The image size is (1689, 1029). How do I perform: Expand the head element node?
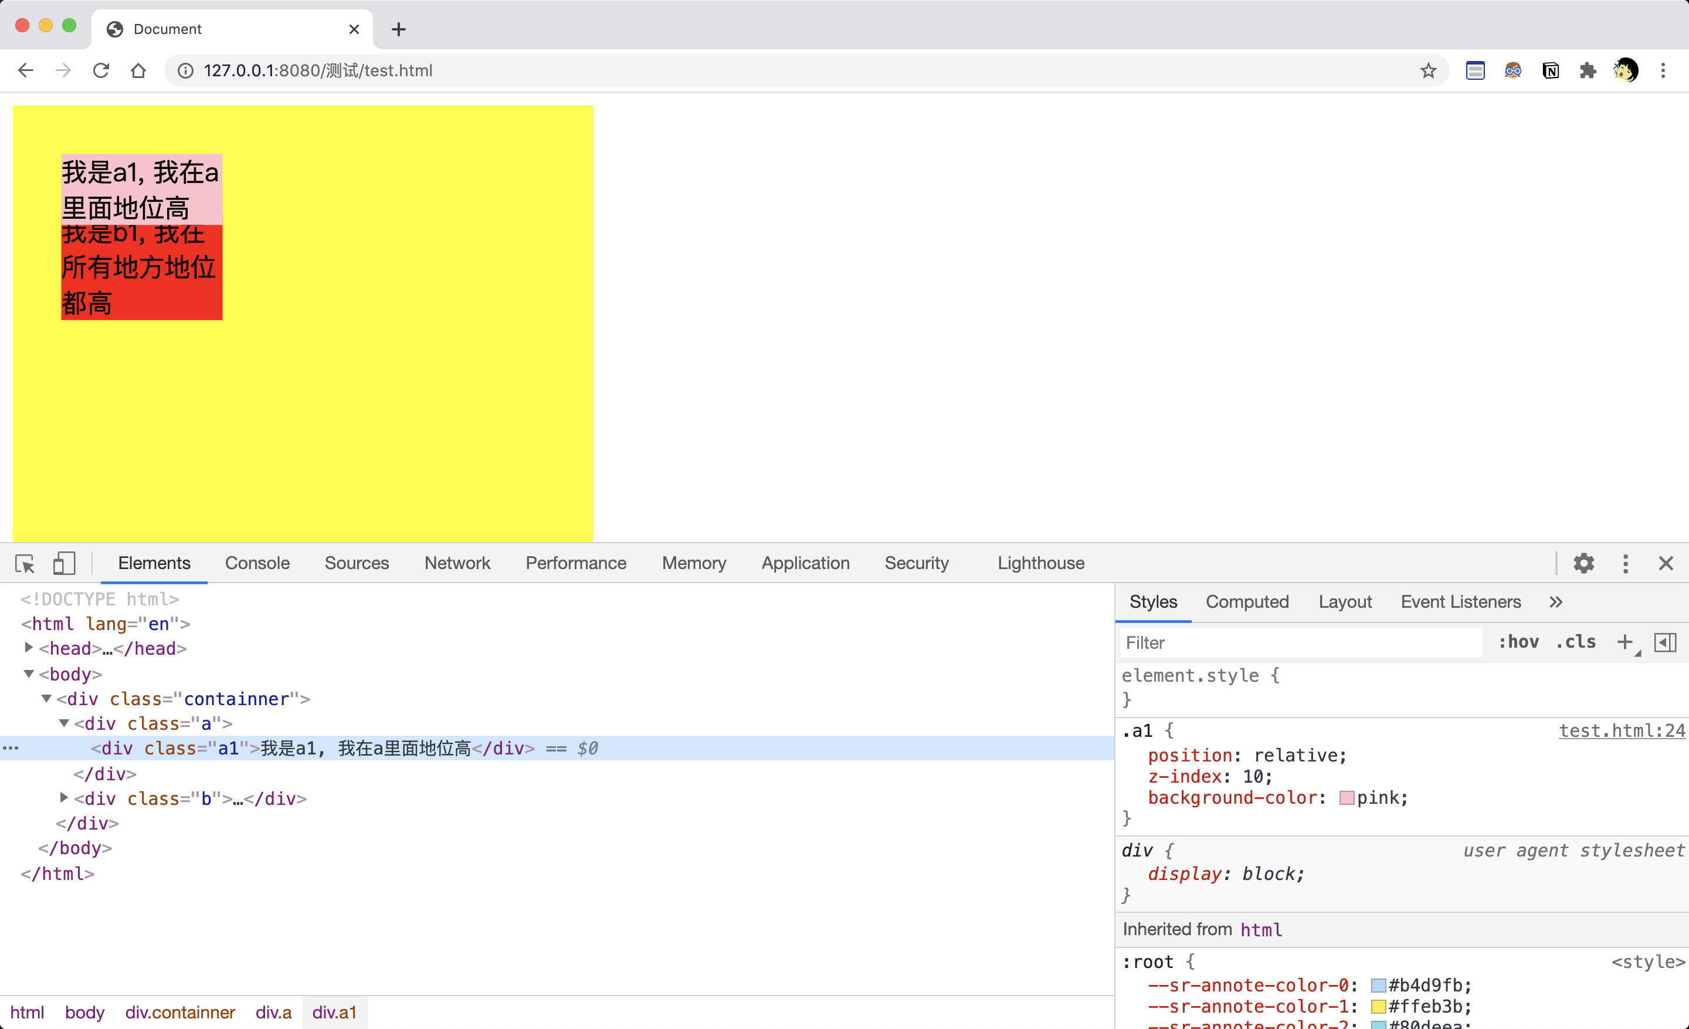point(29,648)
